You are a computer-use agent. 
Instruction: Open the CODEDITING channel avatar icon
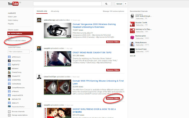pos(9,80)
